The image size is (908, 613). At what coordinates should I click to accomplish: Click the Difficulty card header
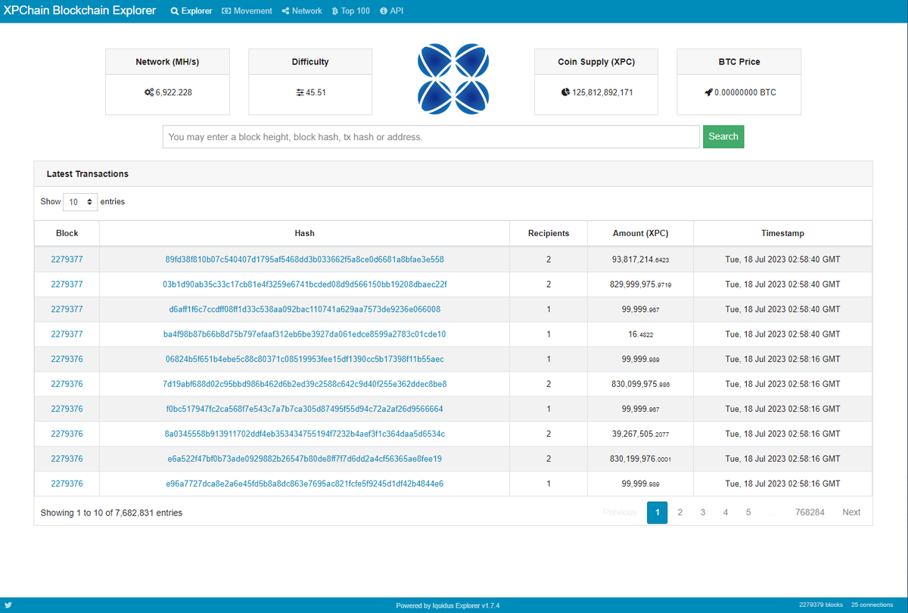tap(310, 62)
